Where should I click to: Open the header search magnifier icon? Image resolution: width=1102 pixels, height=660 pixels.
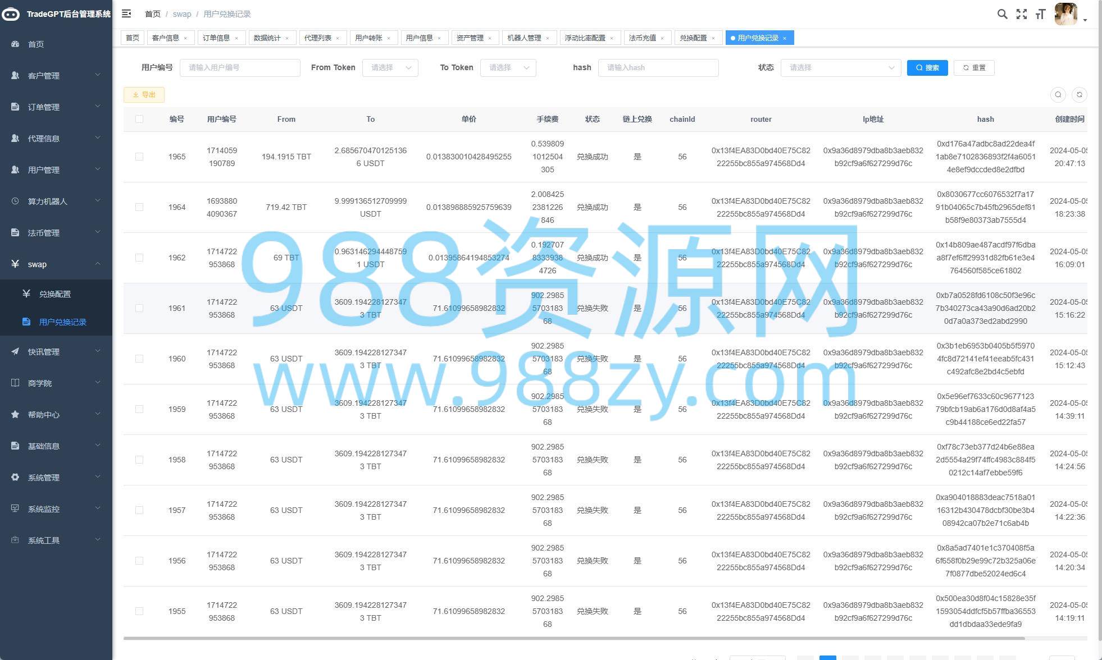coord(1002,14)
